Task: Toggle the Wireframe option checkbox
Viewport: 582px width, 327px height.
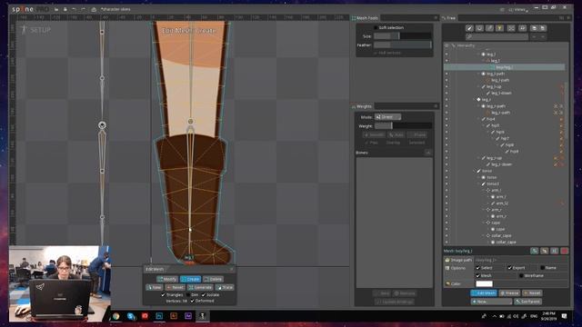Action: [x=521, y=276]
